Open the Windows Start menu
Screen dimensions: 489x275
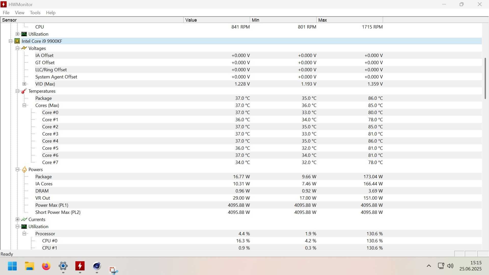[x=12, y=266]
